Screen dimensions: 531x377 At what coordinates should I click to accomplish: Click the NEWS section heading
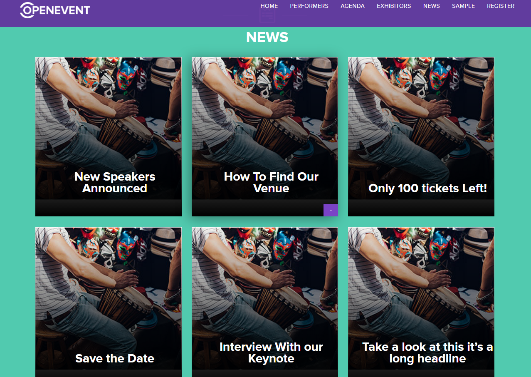tap(267, 37)
